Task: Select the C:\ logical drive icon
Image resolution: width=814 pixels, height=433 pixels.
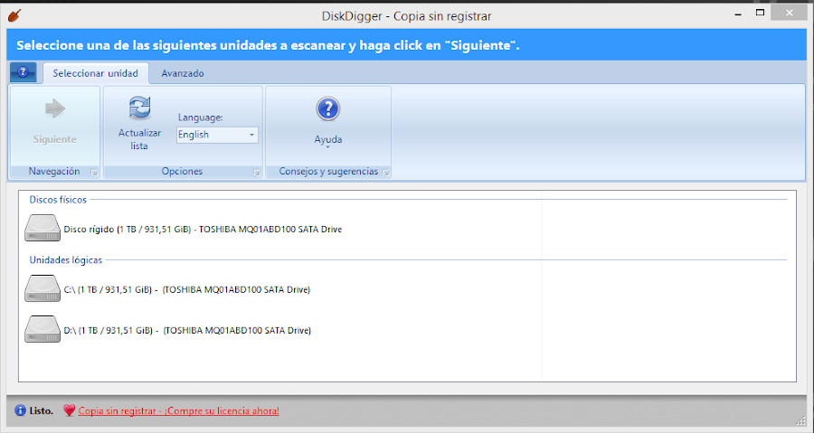Action: click(x=43, y=288)
